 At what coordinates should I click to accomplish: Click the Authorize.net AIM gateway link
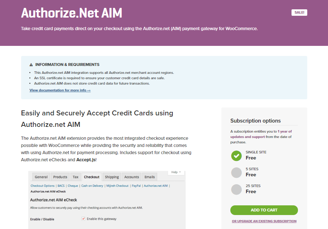click(x=156, y=186)
